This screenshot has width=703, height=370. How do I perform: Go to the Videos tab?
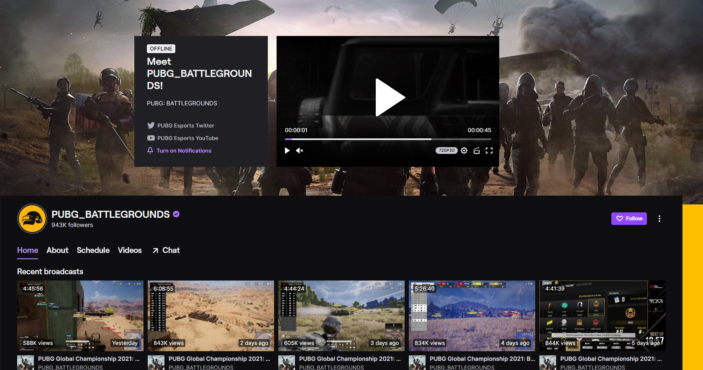(130, 250)
